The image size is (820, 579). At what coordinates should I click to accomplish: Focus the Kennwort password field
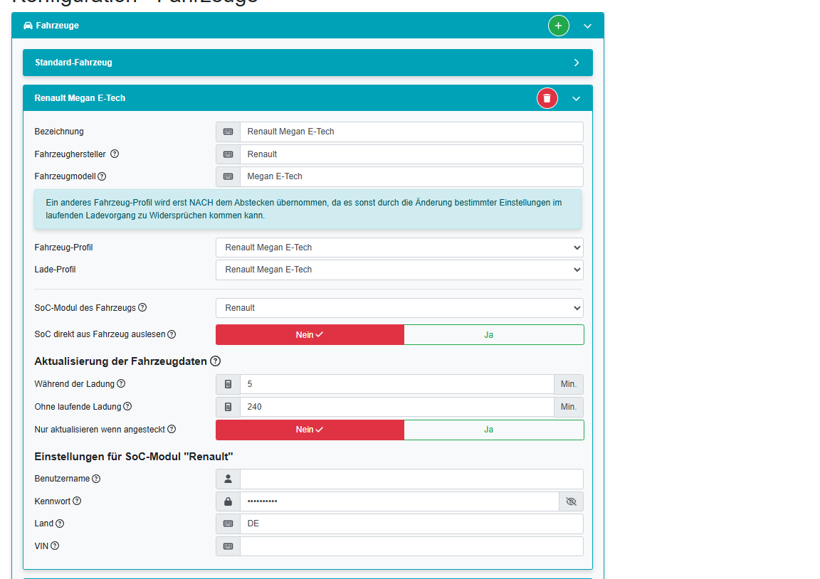[x=399, y=501]
